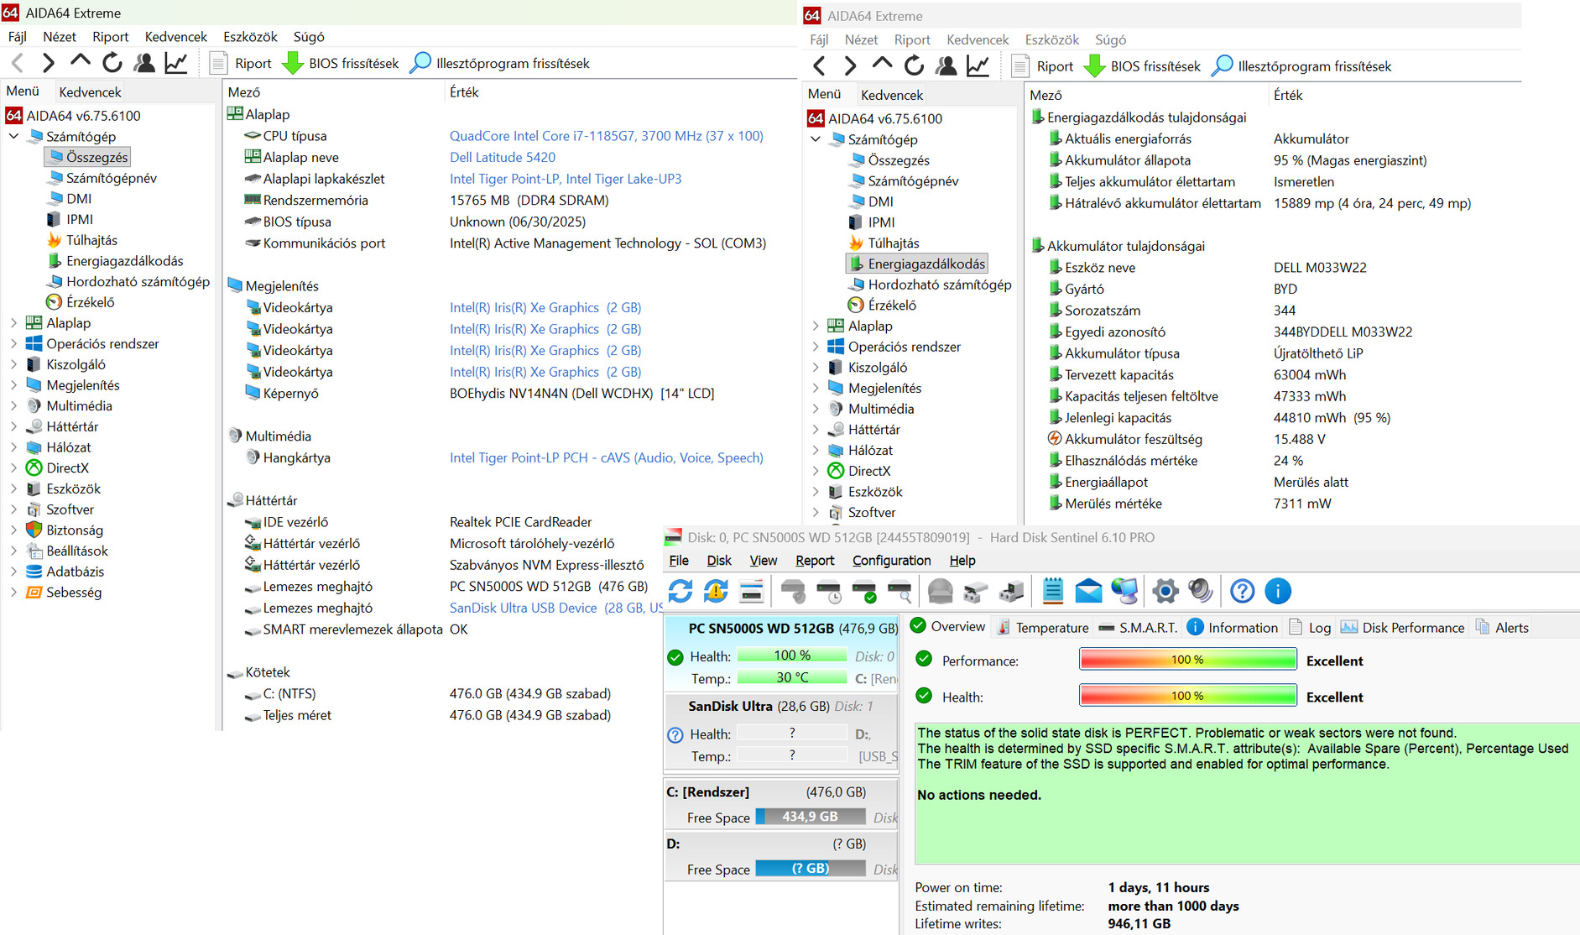The height and width of the screenshot is (935, 1580).
Task: Open the graph icon in left AIDA64 toolbar
Action: 176,63
